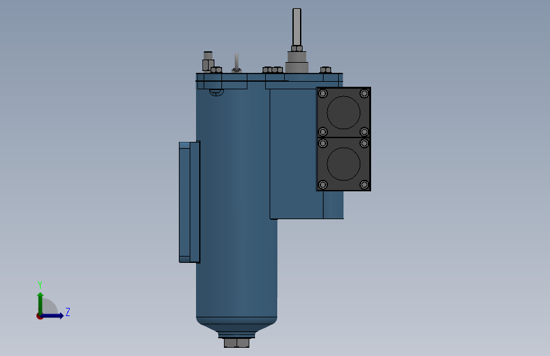Select the upper circular port on black flange
Screen dimensions: 550x356
(343, 113)
